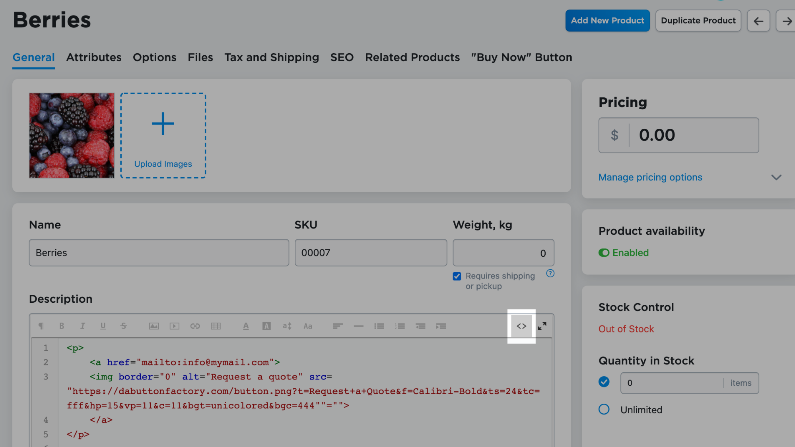
Task: Click Duplicate Product button
Action: tap(698, 21)
